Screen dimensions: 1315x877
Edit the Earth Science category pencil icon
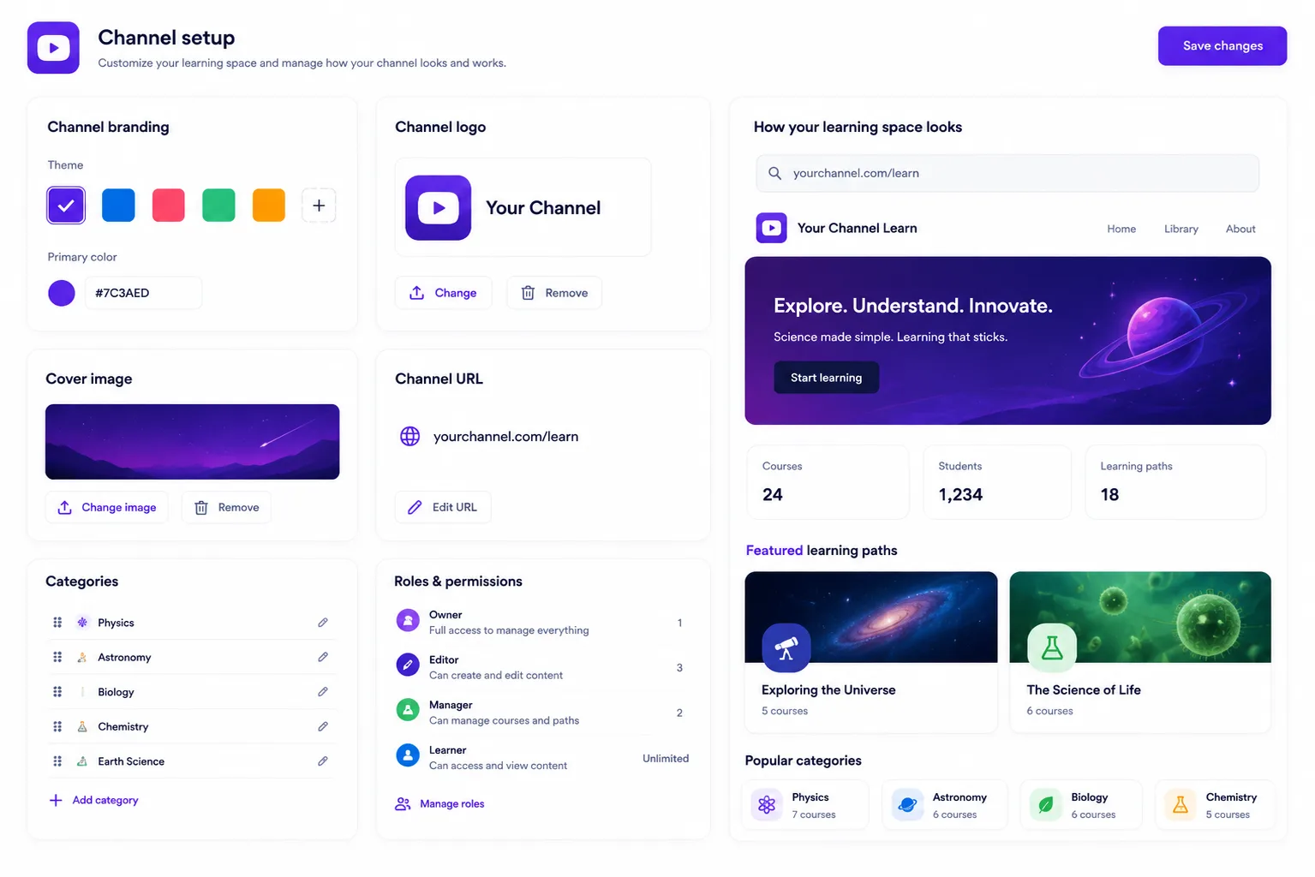323,761
